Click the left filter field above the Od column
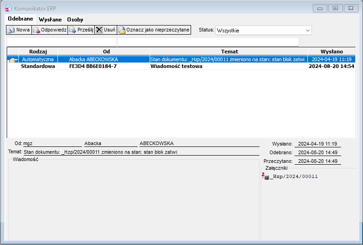This screenshot has height=245, width=363. 62,42
